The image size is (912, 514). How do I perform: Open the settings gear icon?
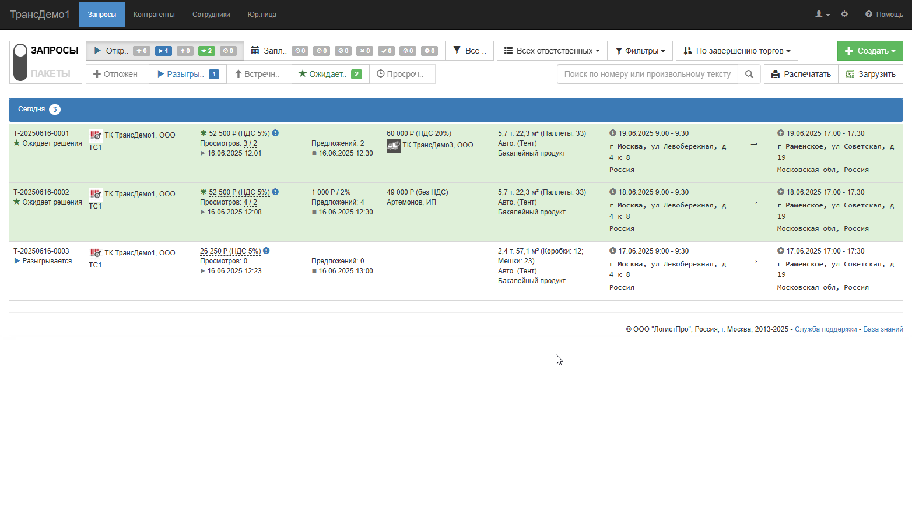click(x=844, y=14)
